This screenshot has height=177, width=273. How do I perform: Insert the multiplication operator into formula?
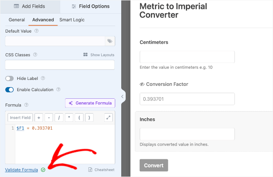[x=69, y=118]
